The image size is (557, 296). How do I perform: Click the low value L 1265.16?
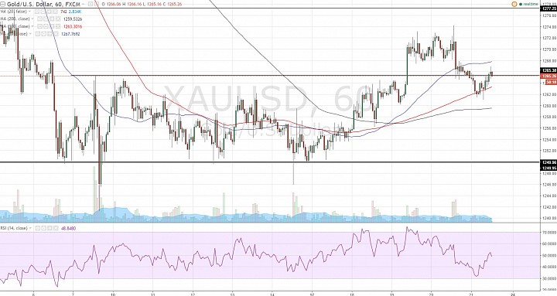pos(152,5)
